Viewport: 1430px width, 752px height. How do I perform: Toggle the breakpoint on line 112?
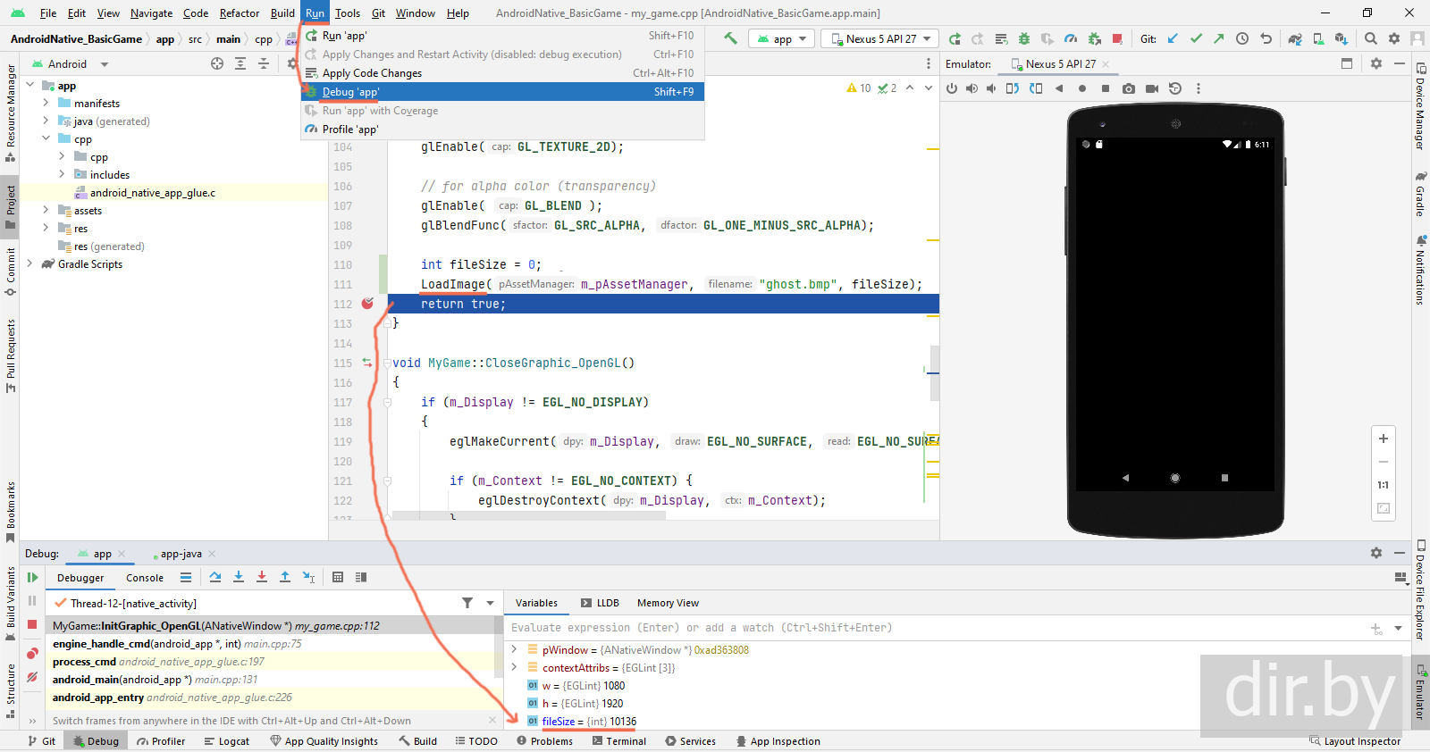pyautogui.click(x=367, y=304)
